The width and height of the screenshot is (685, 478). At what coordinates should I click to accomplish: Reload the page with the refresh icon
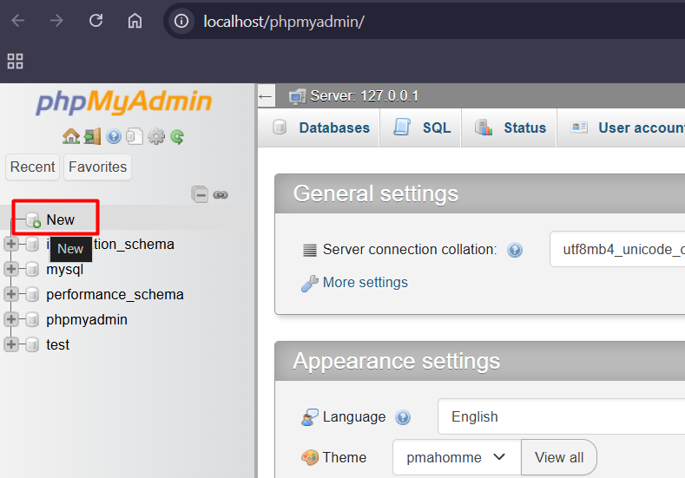pyautogui.click(x=96, y=21)
